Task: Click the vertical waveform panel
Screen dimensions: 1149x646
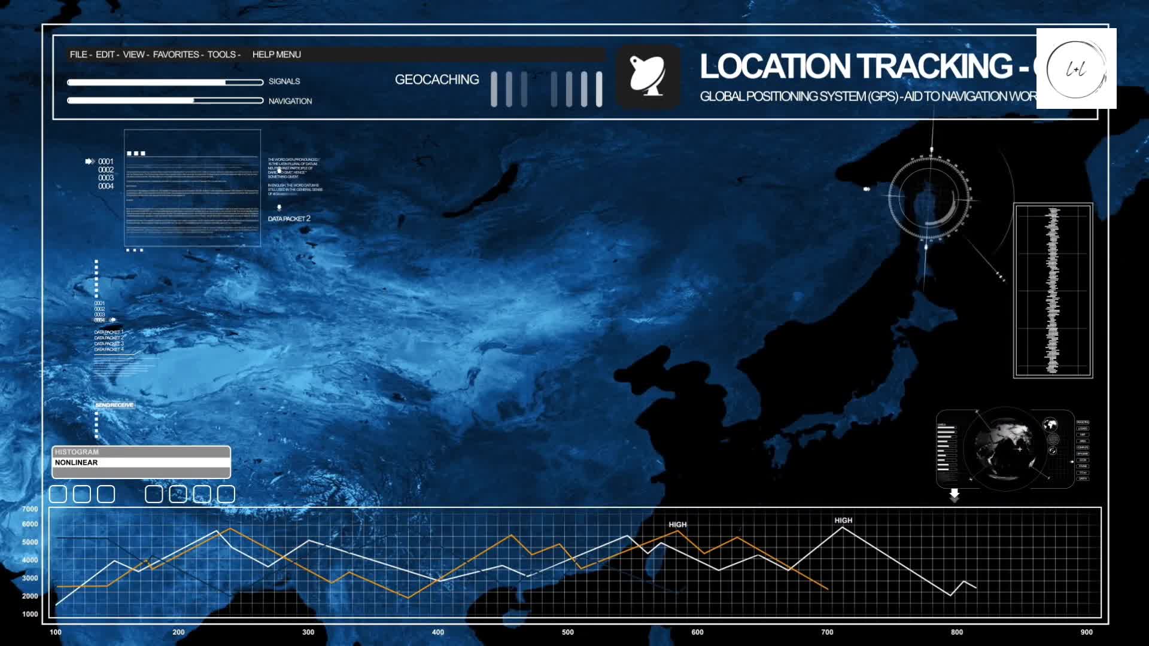Action: pyautogui.click(x=1053, y=291)
